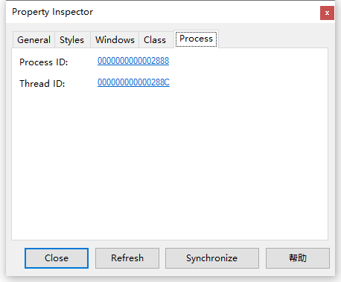Select the Windows tab

115,40
